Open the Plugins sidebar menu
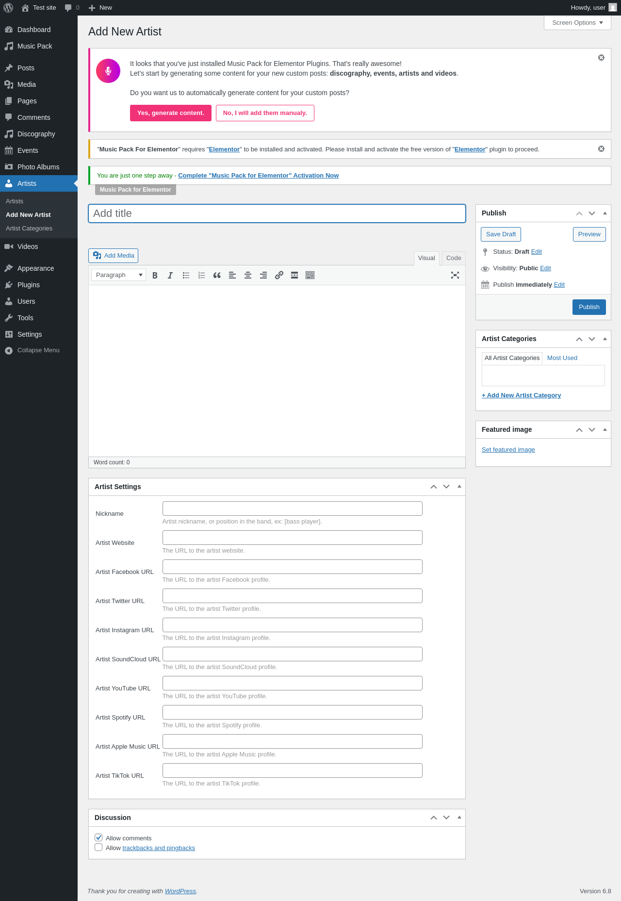This screenshot has width=621, height=901. (39, 285)
